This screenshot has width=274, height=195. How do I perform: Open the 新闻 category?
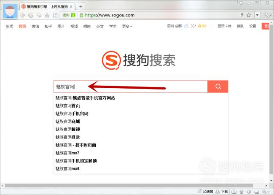pyautogui.click(x=9, y=27)
